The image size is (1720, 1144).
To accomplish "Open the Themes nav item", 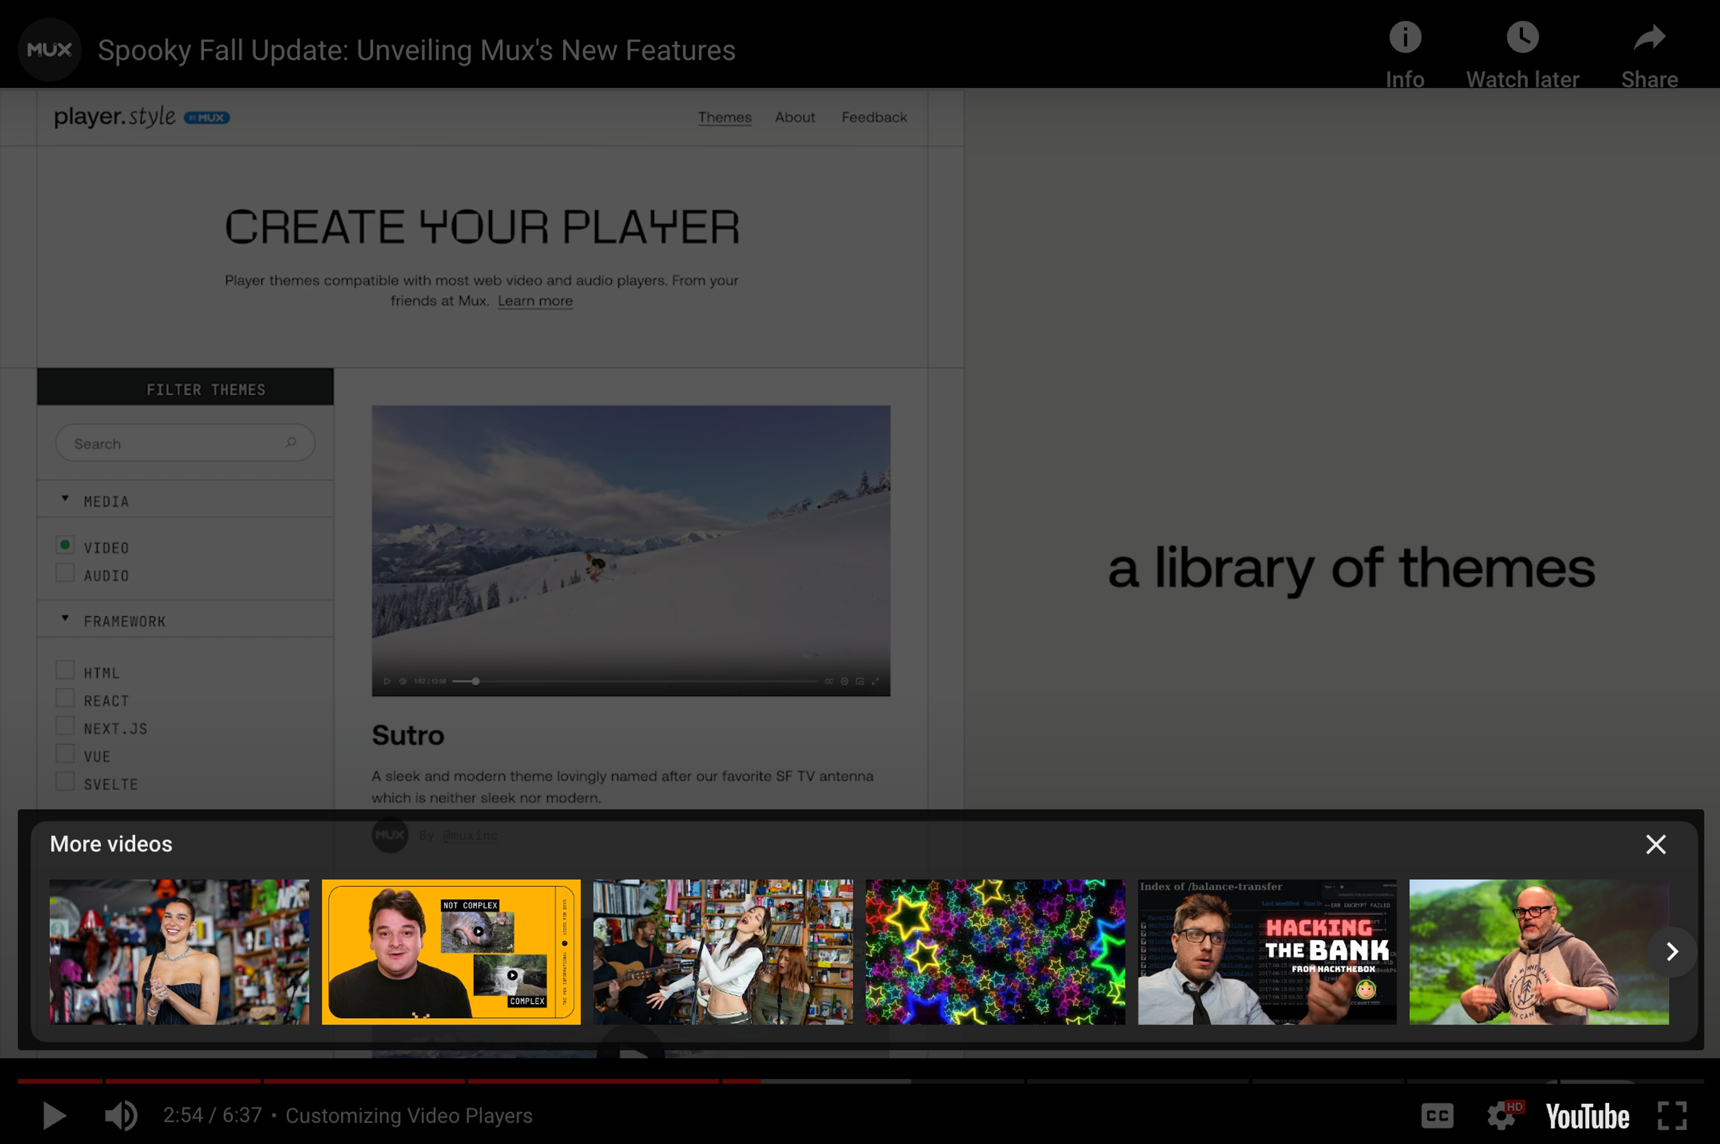I will [x=724, y=117].
